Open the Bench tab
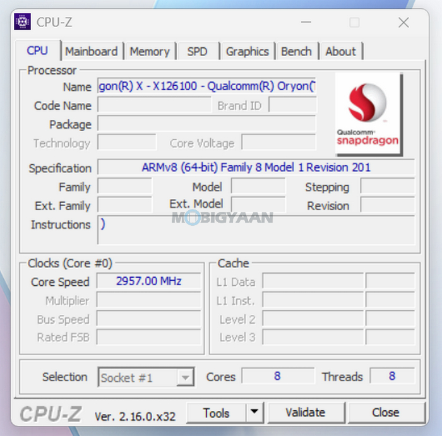442x436 pixels. click(x=297, y=52)
